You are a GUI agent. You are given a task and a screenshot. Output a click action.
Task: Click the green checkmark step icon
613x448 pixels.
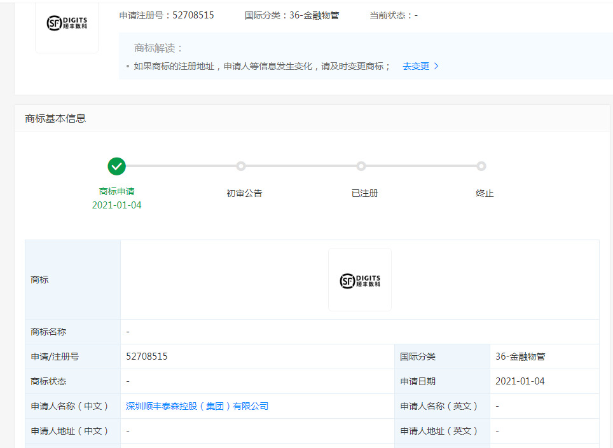click(116, 166)
